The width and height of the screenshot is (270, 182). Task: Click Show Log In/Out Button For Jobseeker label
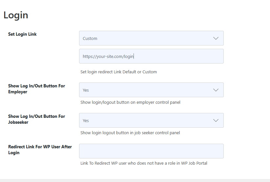[36, 119]
